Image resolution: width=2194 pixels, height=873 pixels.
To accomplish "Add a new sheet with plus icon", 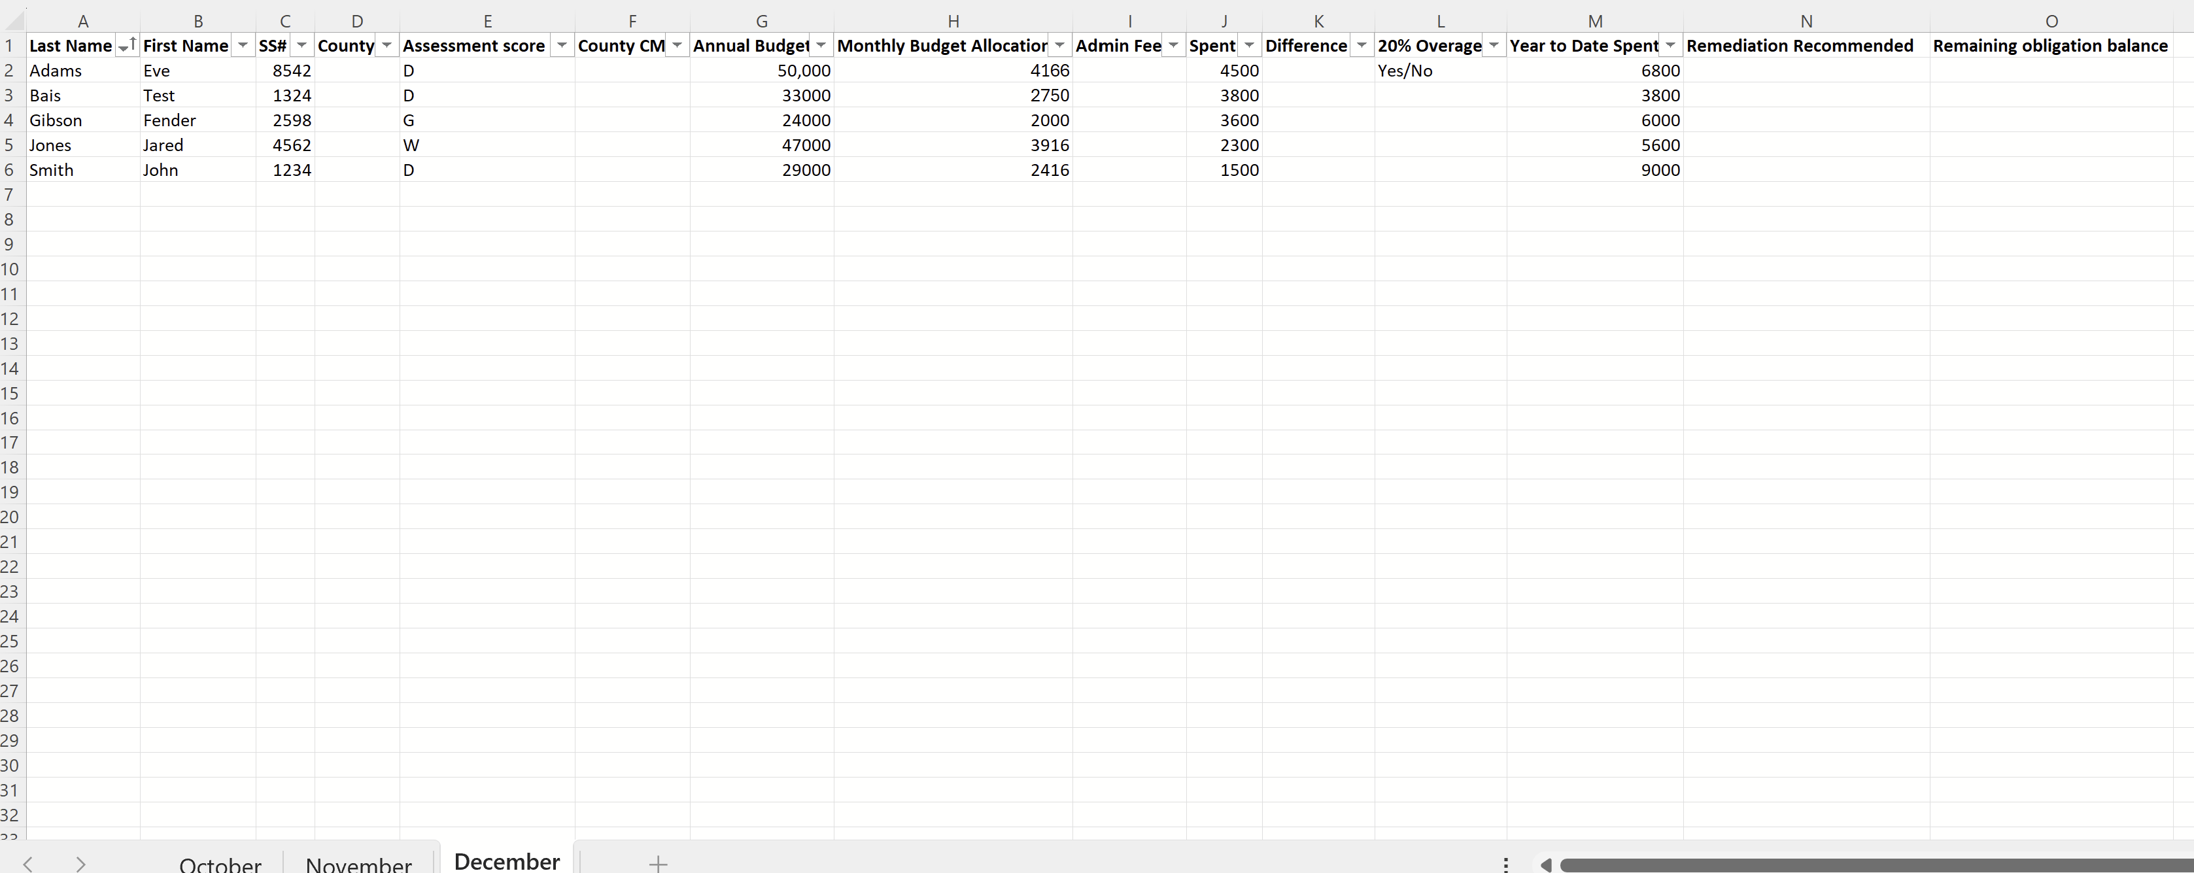I will pyautogui.click(x=657, y=864).
